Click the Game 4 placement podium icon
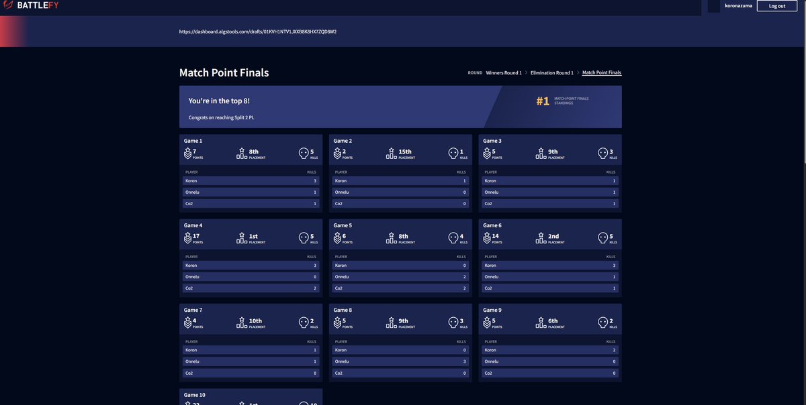806x405 pixels. 242,238
